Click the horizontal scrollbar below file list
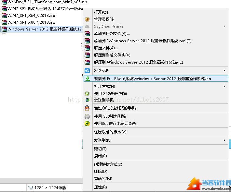 pyautogui.click(x=41, y=180)
